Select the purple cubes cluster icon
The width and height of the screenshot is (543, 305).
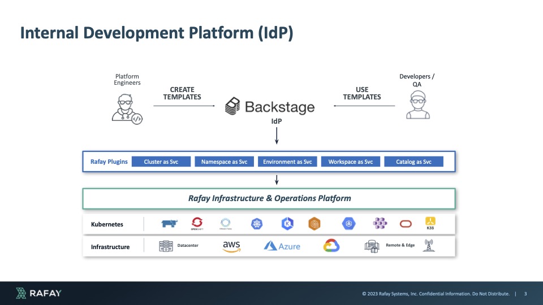click(x=380, y=224)
